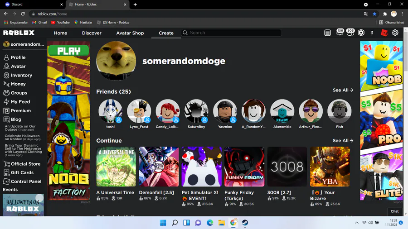Viewport: 408px width, 229px height.
Task: Go to Discover in navigation
Action: click(x=92, y=33)
